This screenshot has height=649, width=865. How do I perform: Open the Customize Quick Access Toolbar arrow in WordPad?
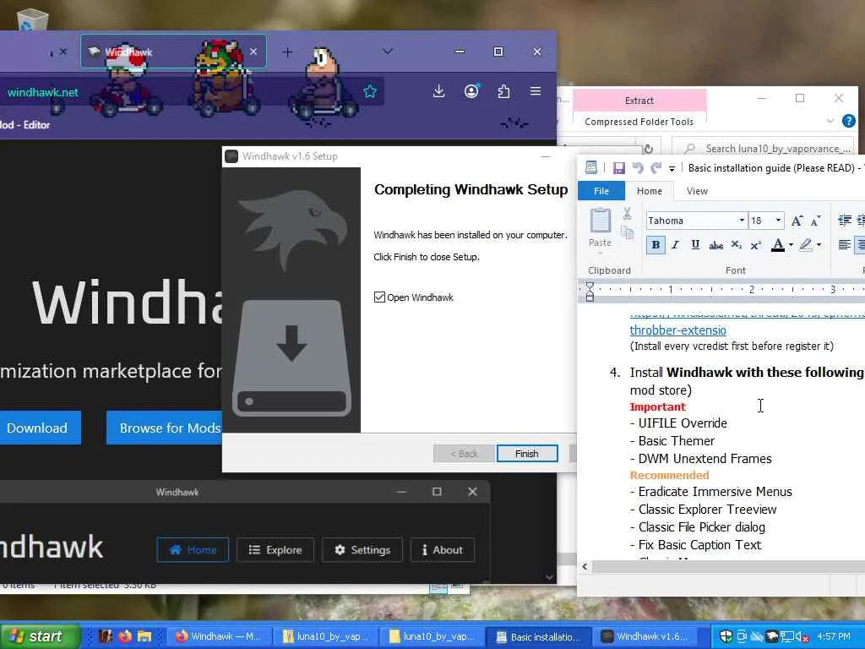coord(672,168)
